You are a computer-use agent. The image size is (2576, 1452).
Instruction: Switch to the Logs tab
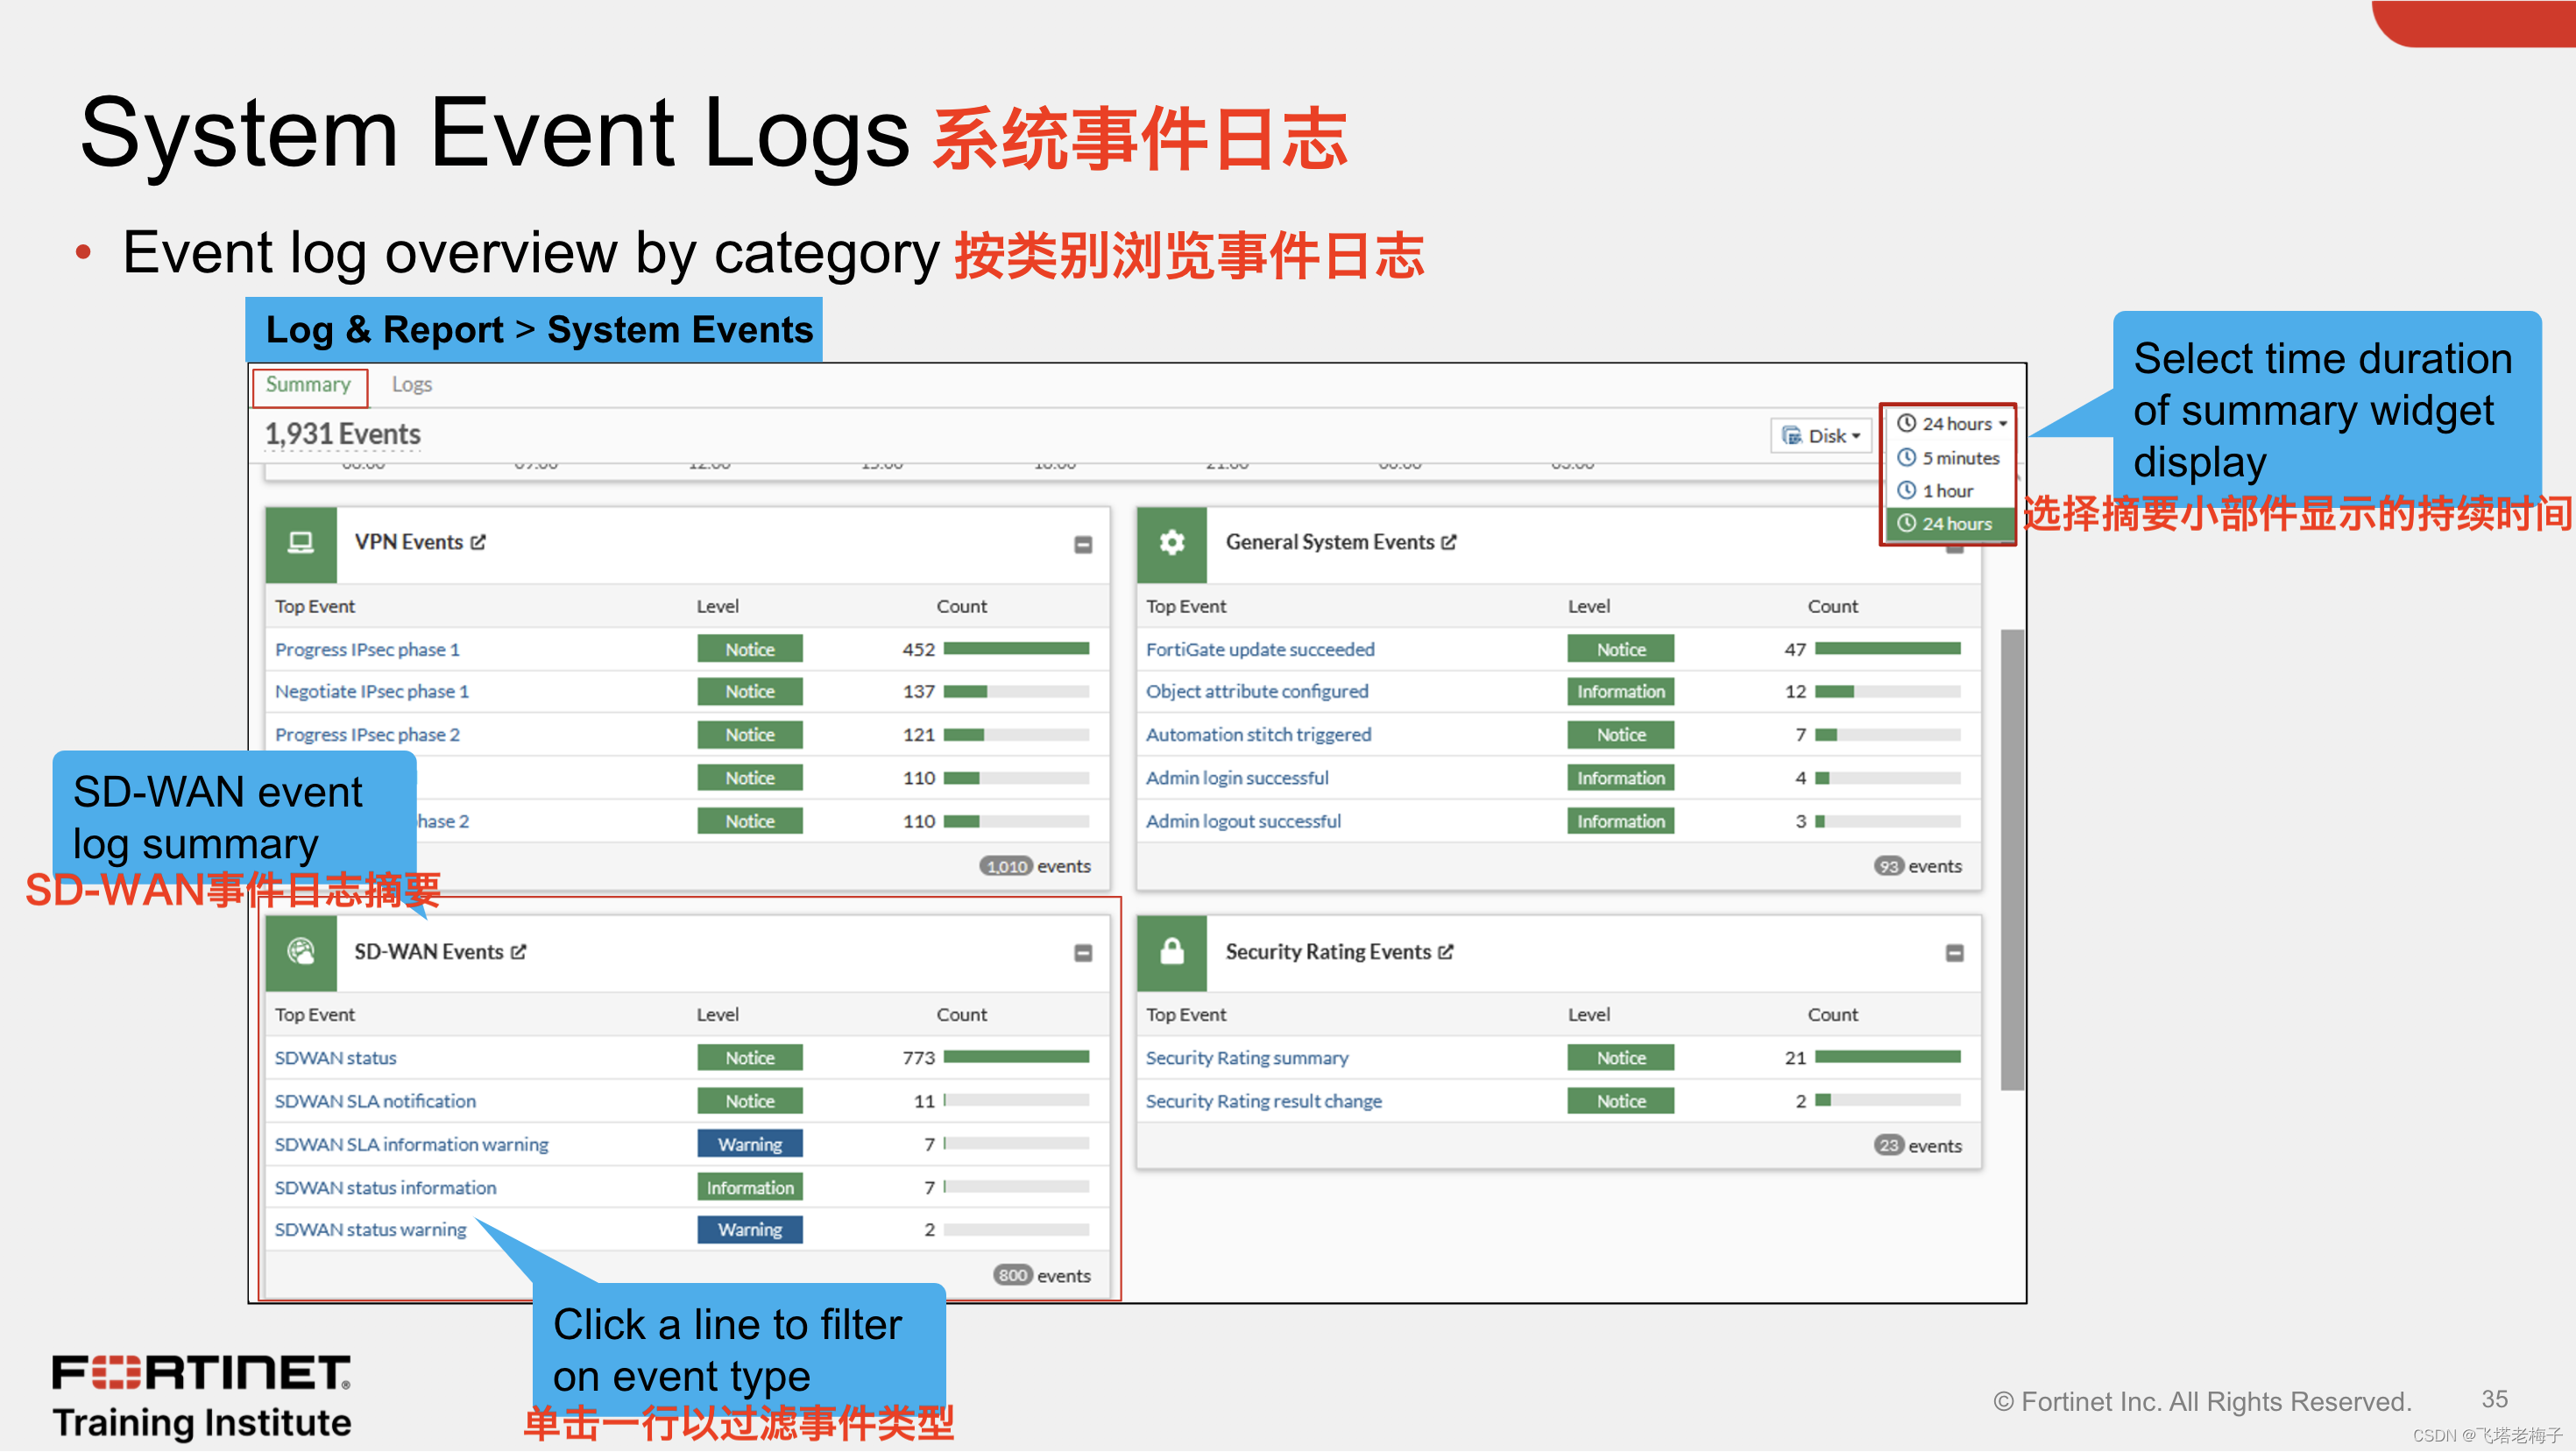coord(411,384)
